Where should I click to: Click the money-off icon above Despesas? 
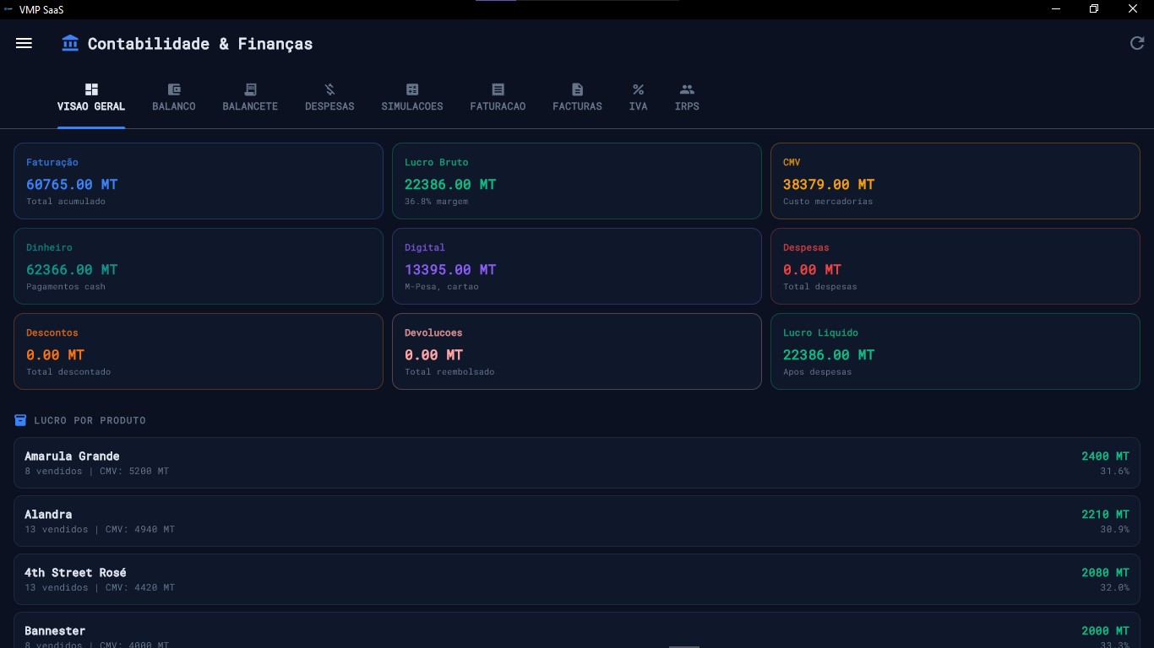(x=329, y=89)
